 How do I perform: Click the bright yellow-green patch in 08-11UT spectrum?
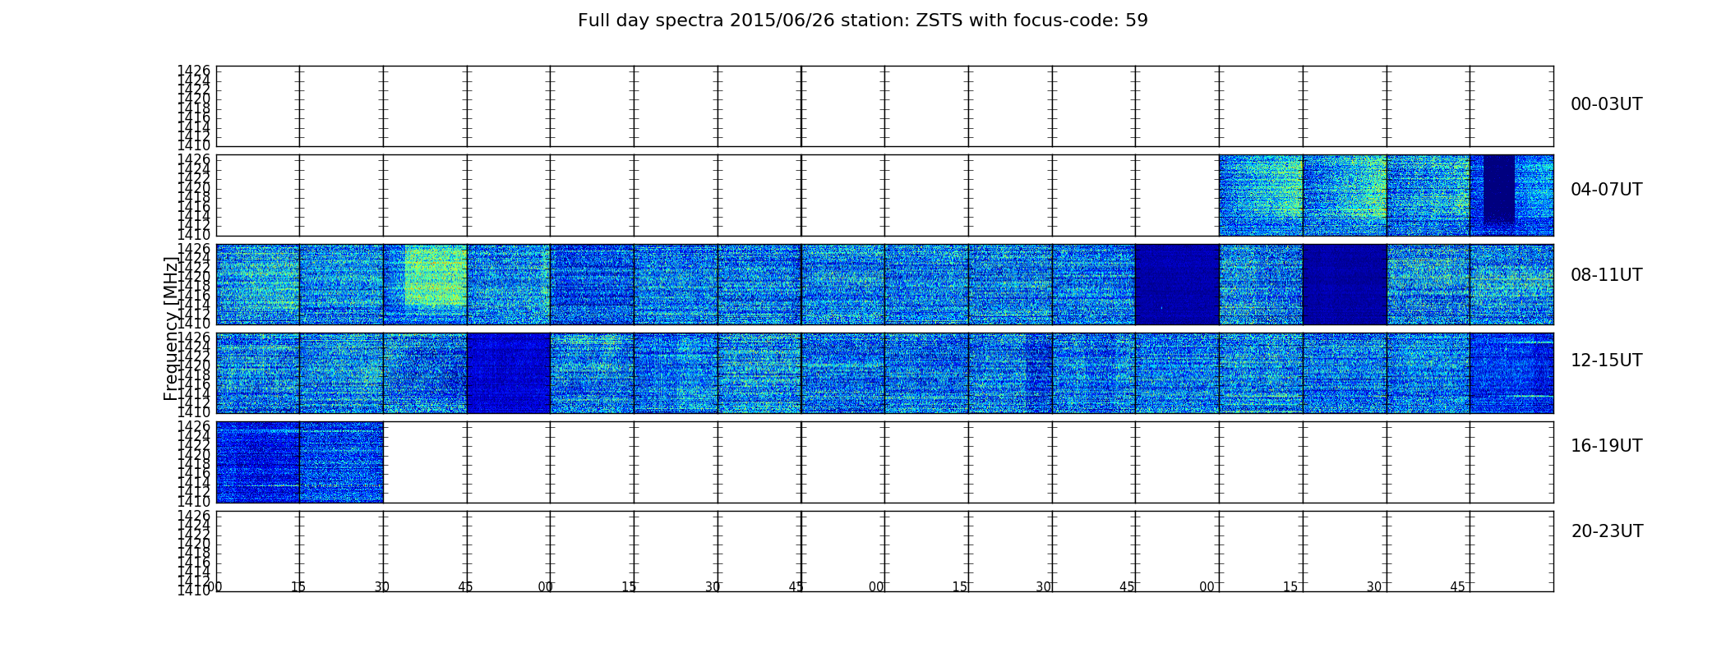tap(436, 275)
